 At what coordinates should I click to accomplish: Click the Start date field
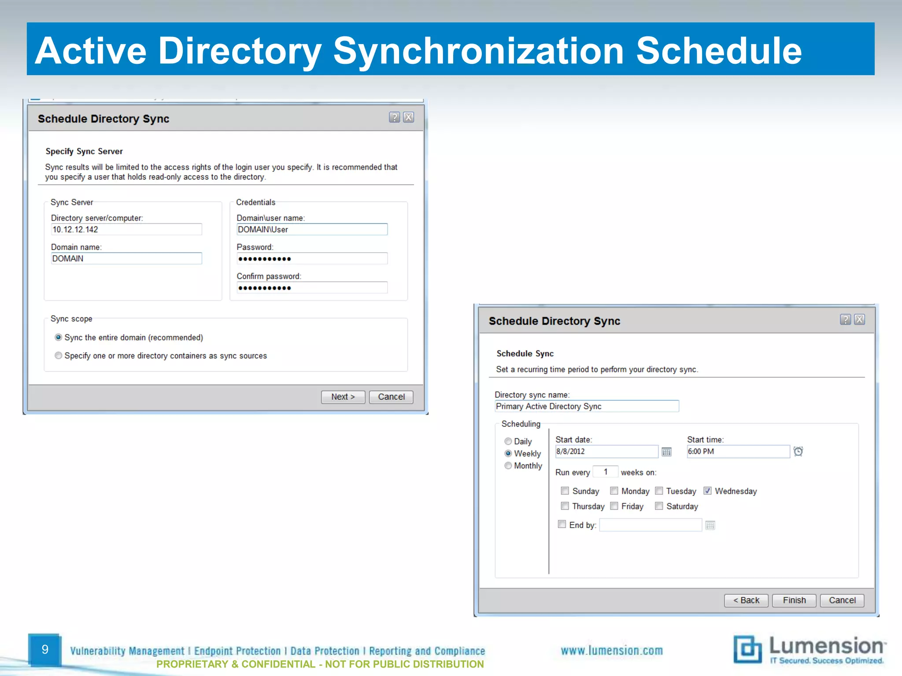click(x=607, y=452)
